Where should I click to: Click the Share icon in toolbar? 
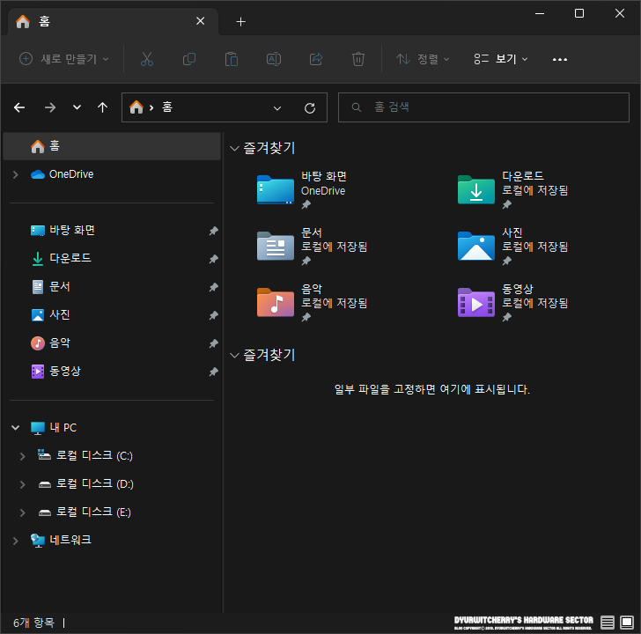[x=316, y=59]
